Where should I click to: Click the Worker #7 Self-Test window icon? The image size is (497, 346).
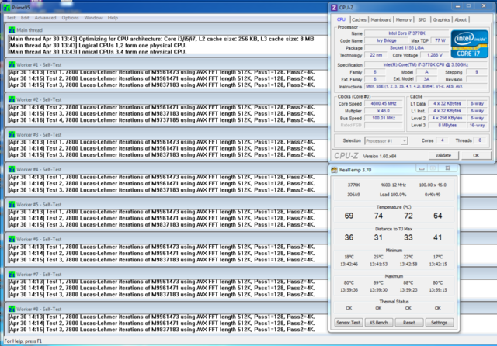pos(12,275)
